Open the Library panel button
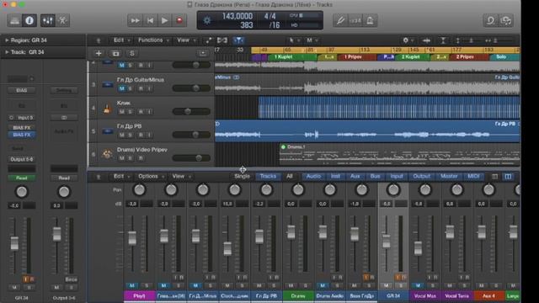539x303 pixels. [x=14, y=20]
